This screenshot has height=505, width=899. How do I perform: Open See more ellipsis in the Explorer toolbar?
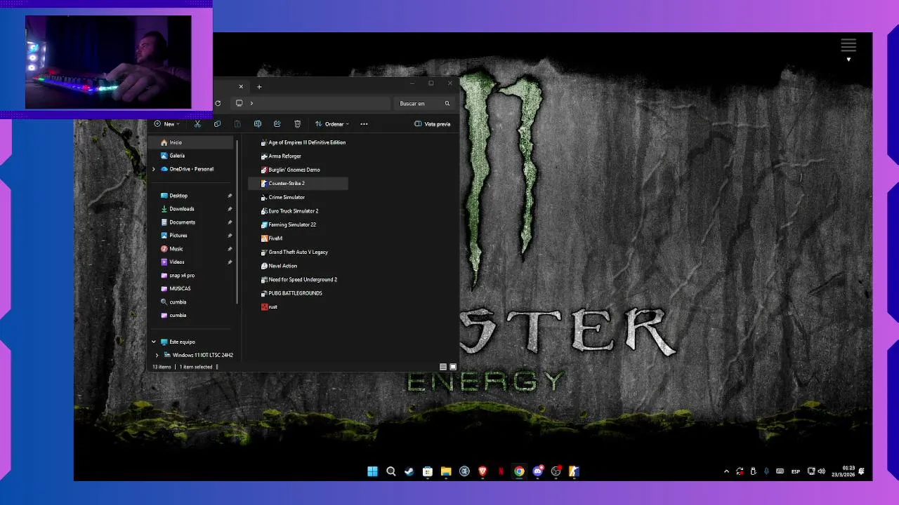tap(364, 124)
